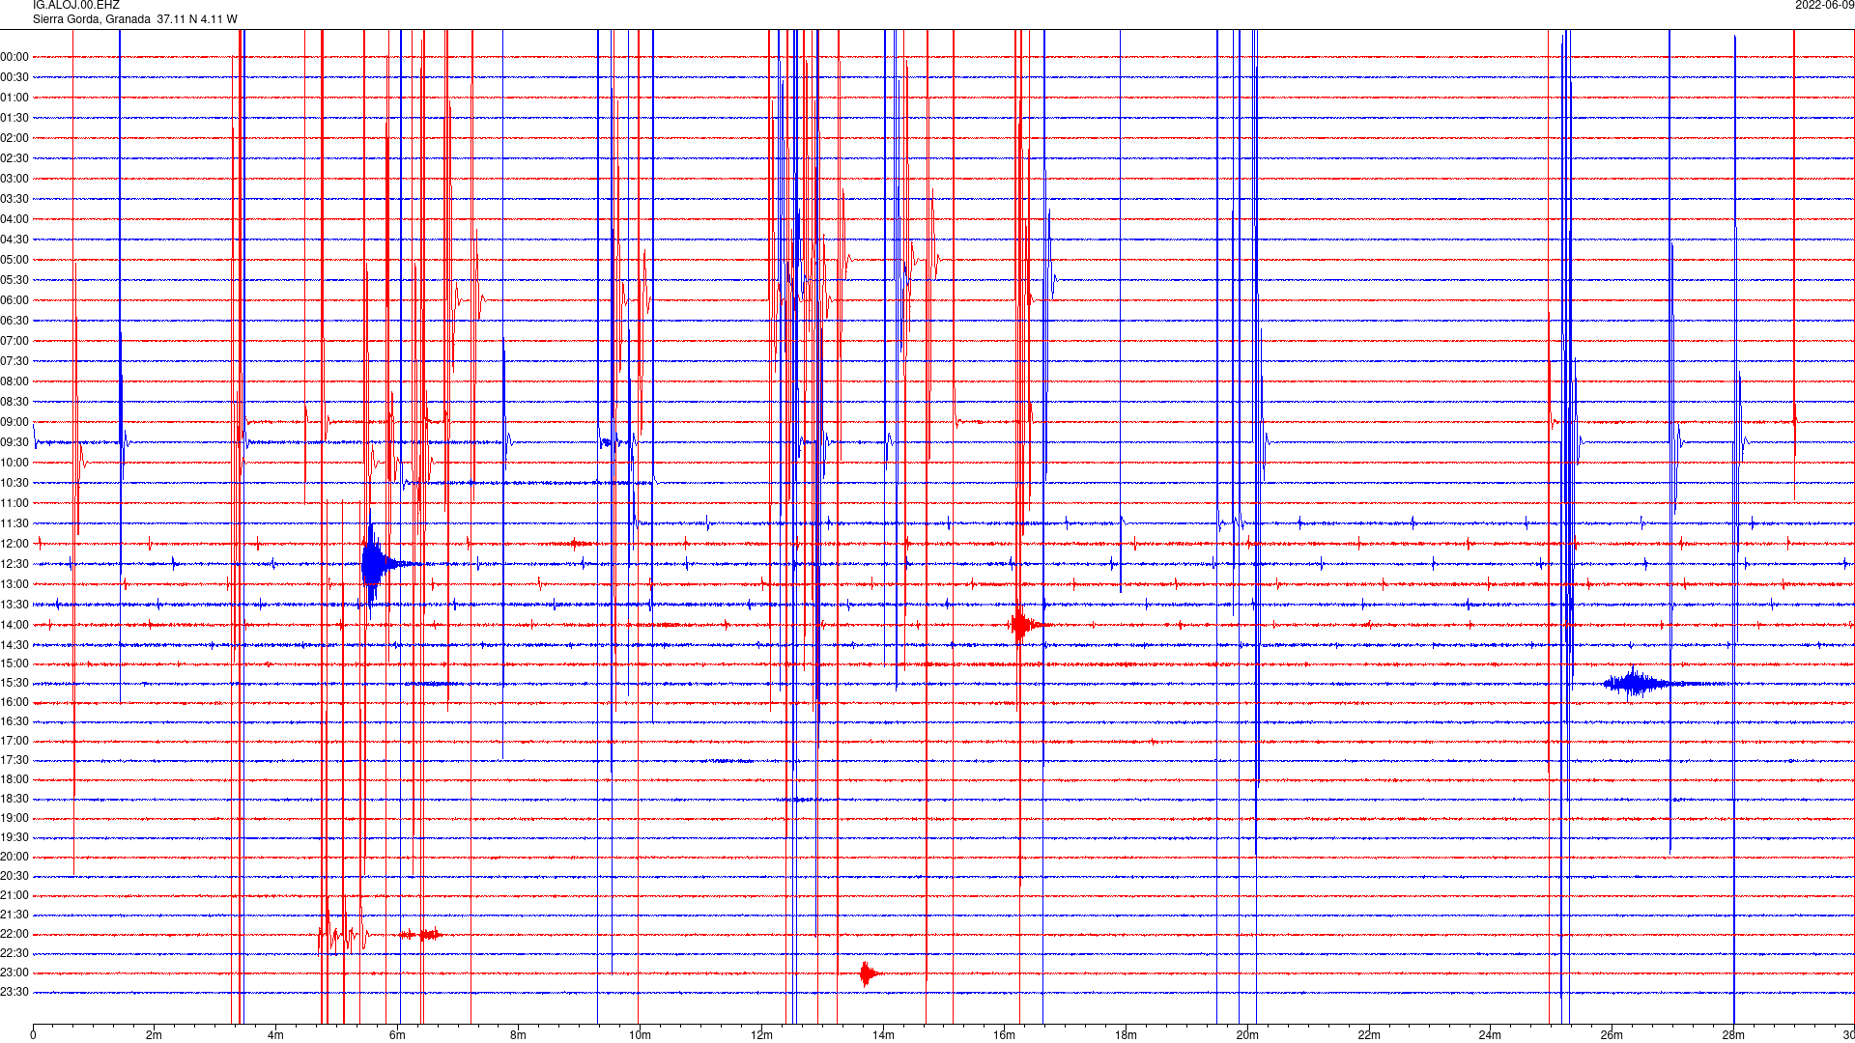The image size is (1855, 1043).
Task: Select the 14:30 trace label
Action: coord(14,645)
